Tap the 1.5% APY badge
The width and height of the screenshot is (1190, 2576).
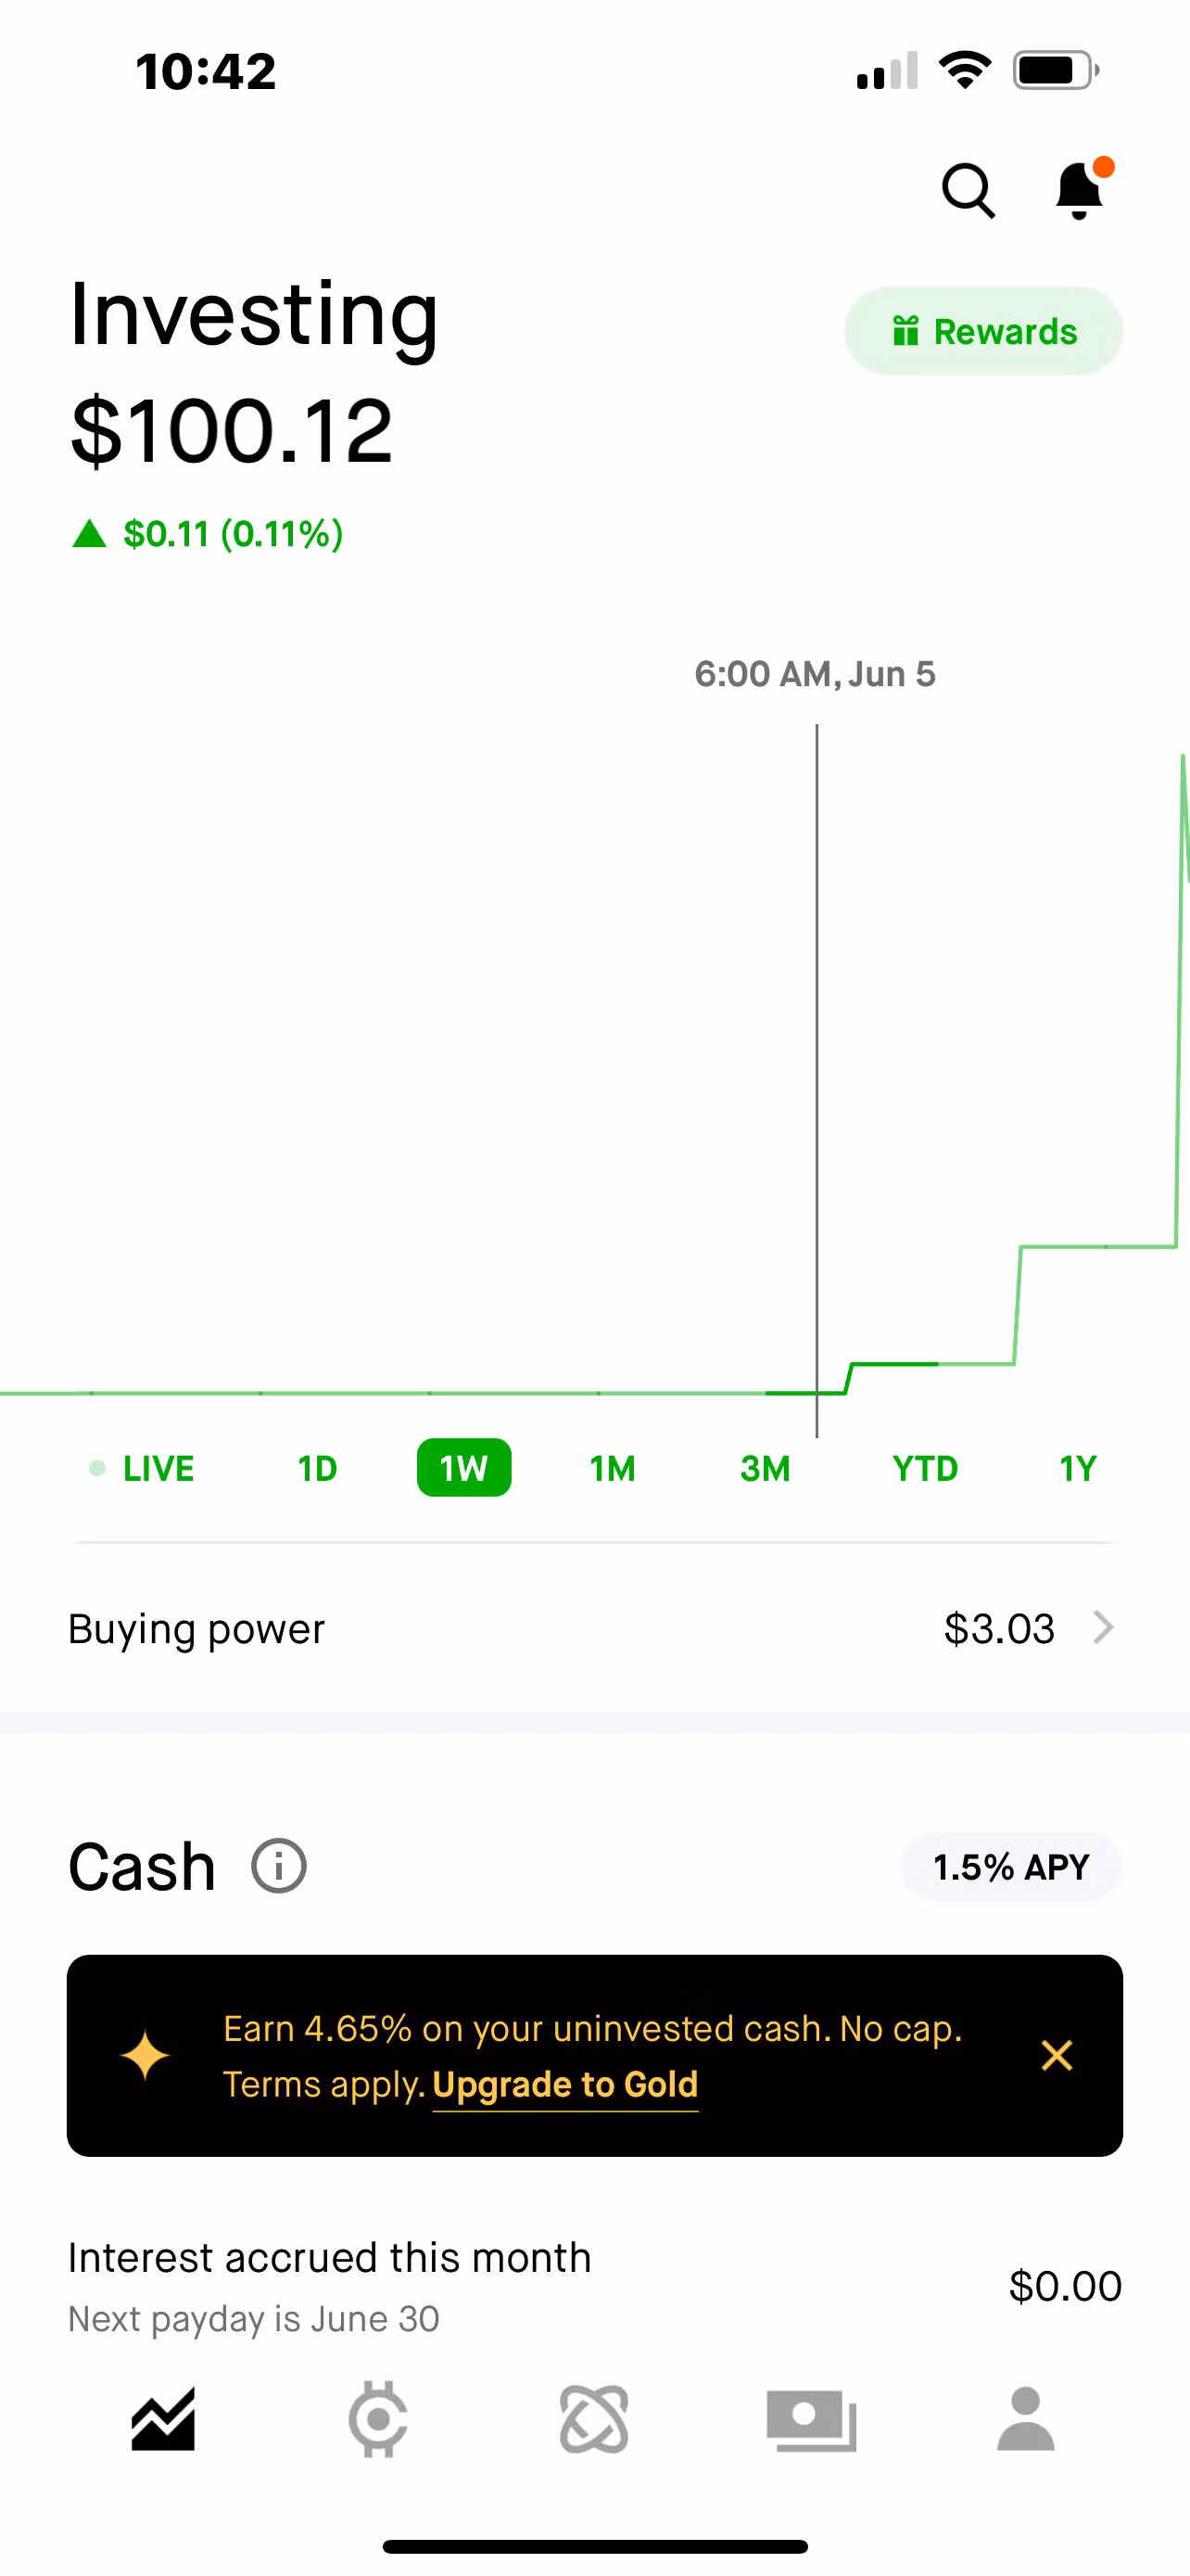pos(1011,1867)
